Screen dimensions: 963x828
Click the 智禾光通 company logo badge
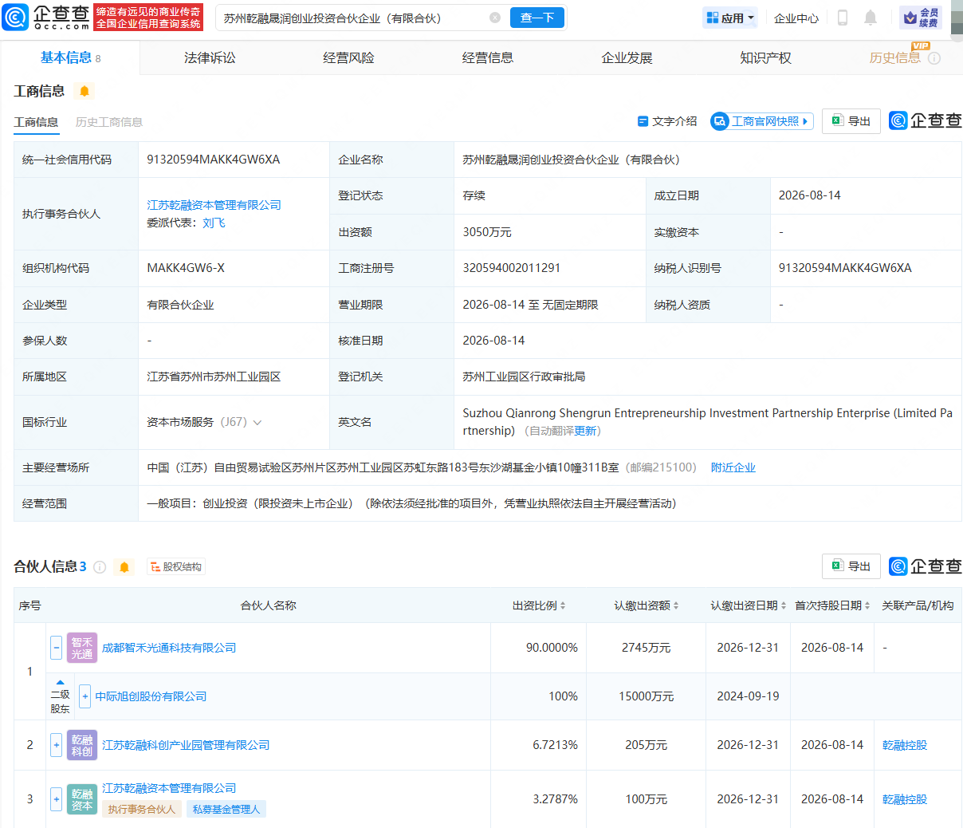[x=82, y=648]
